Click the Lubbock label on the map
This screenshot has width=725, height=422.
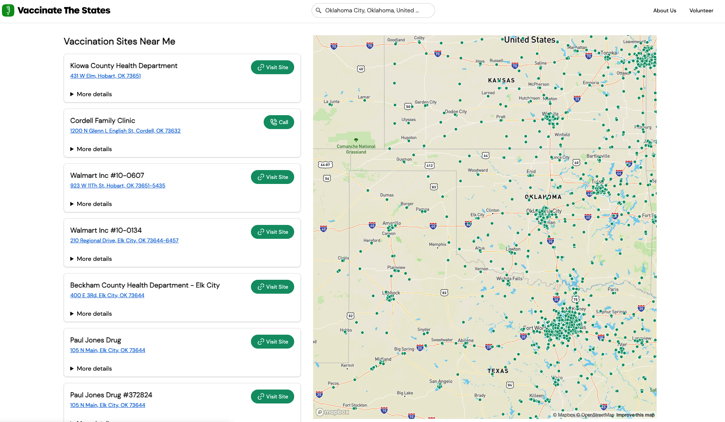tap(391, 293)
